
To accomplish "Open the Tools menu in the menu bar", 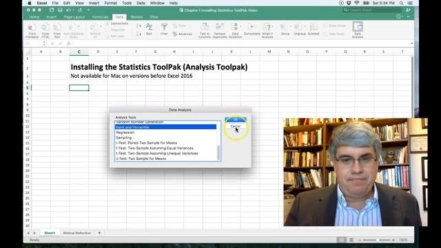I will (127, 3).
